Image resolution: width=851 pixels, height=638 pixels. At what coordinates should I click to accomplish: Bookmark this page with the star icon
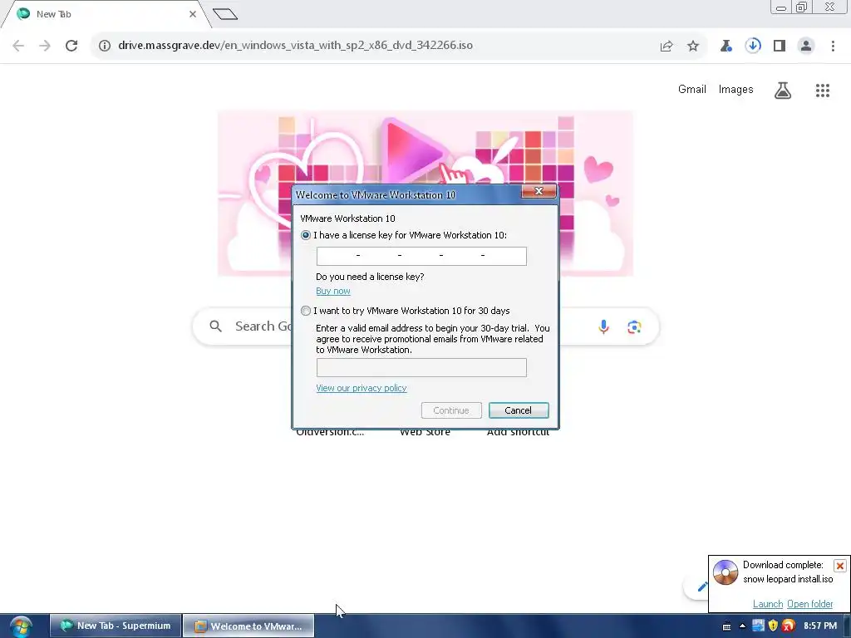(x=693, y=46)
